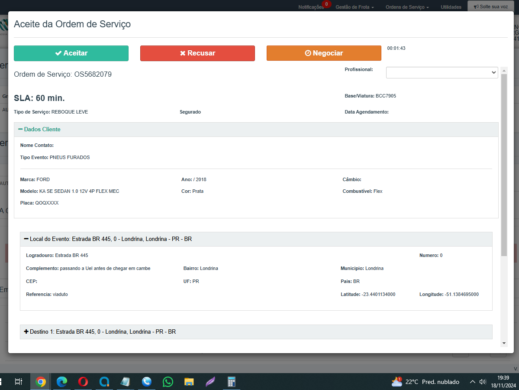Click the Ano value 2018
Viewport: 519px width, 390px height.
201,179
